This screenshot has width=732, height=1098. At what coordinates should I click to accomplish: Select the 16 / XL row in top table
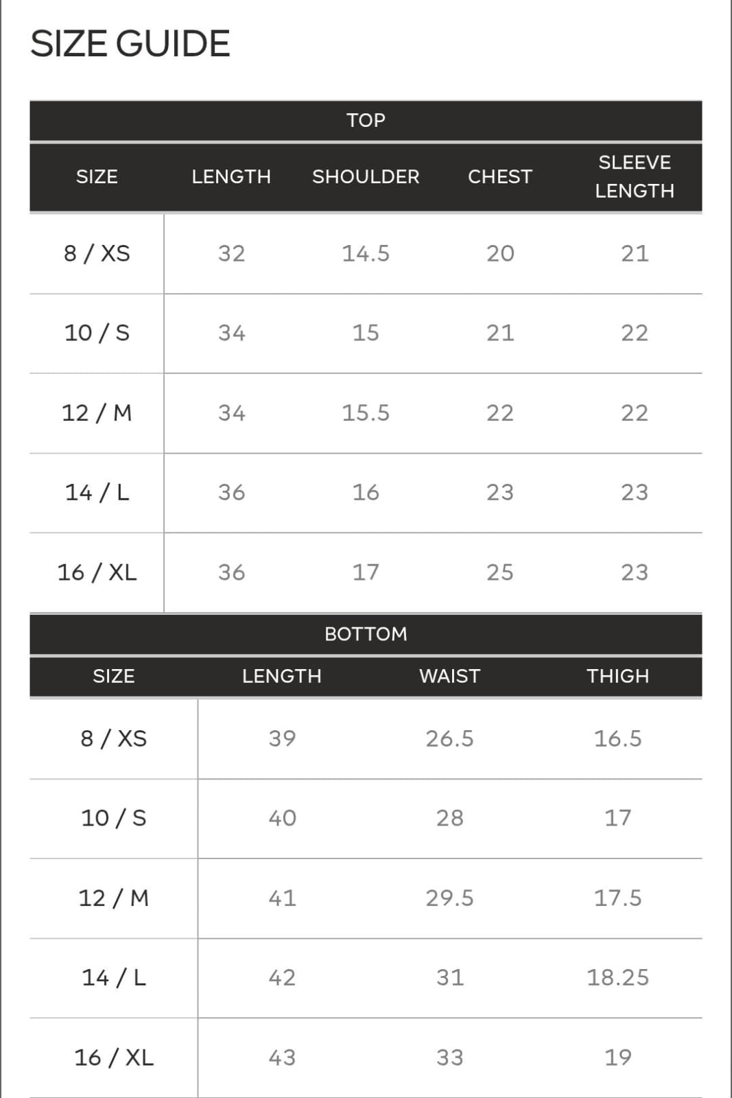coord(366,572)
